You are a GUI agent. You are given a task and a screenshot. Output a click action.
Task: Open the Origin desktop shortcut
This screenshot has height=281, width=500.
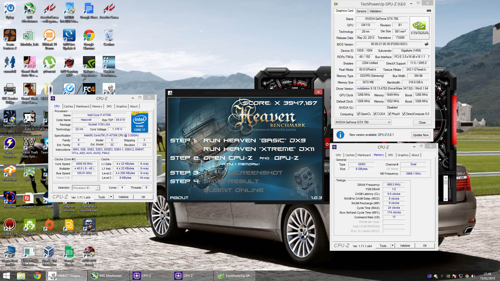[49, 227]
